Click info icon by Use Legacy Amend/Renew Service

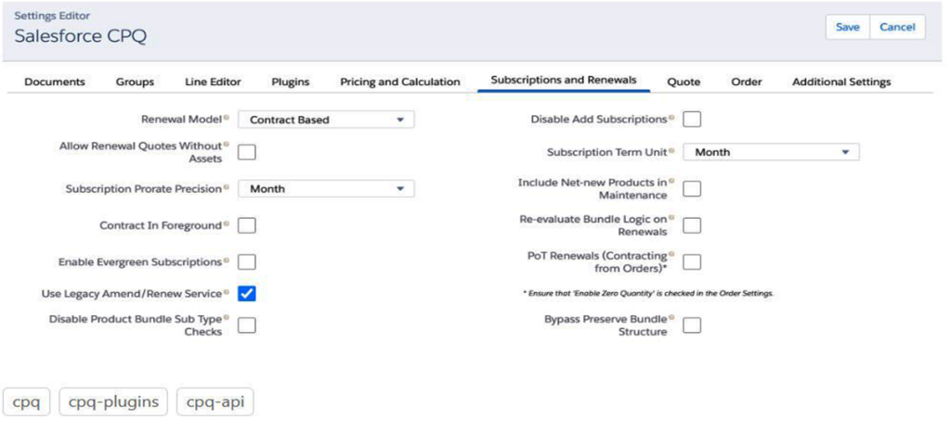click(227, 292)
